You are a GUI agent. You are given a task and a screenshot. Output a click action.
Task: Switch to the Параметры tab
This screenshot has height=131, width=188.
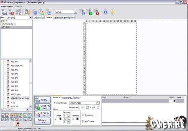click(67, 98)
